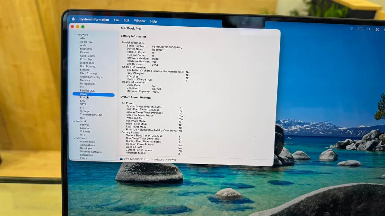
Task: Select Disabled Software in sidebar
Action: click(91, 152)
